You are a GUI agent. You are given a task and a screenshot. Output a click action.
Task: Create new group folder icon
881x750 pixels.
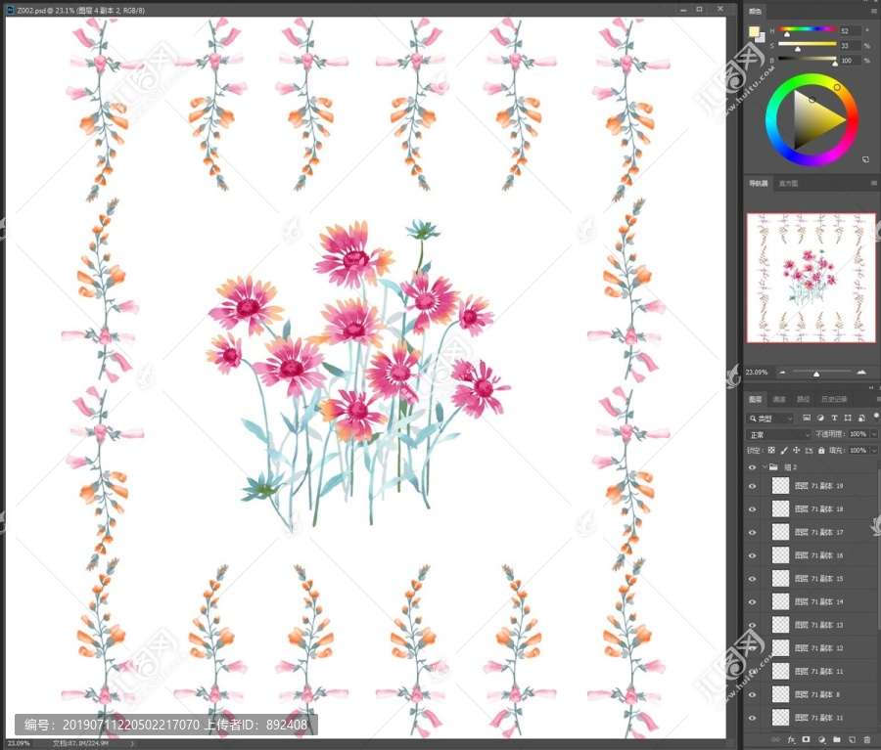[x=837, y=740]
